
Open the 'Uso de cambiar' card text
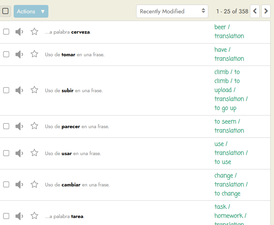(77, 185)
